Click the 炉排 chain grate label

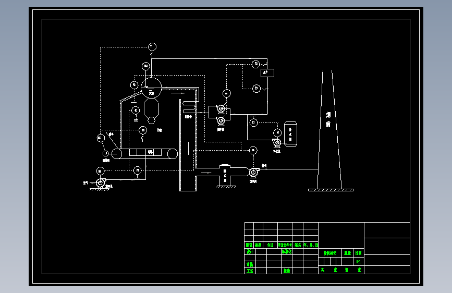coord(150,152)
